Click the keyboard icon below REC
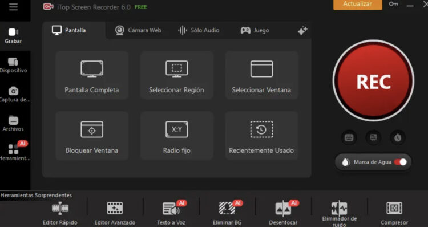 349,137
